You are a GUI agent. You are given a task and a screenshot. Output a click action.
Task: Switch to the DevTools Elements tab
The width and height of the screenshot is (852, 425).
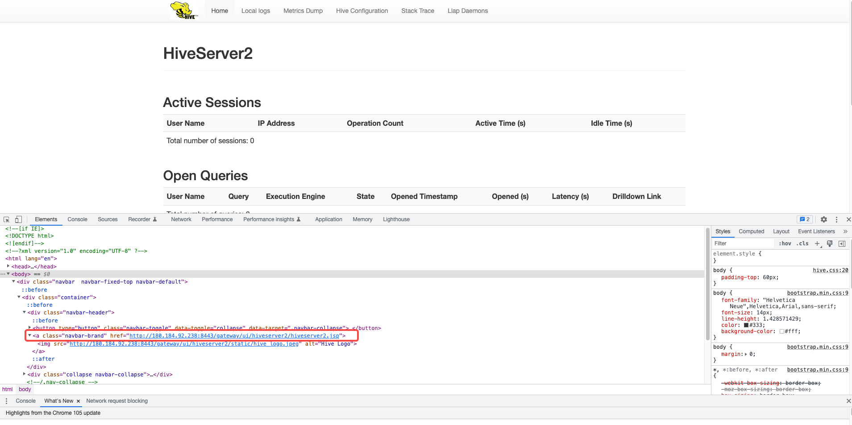(x=46, y=219)
